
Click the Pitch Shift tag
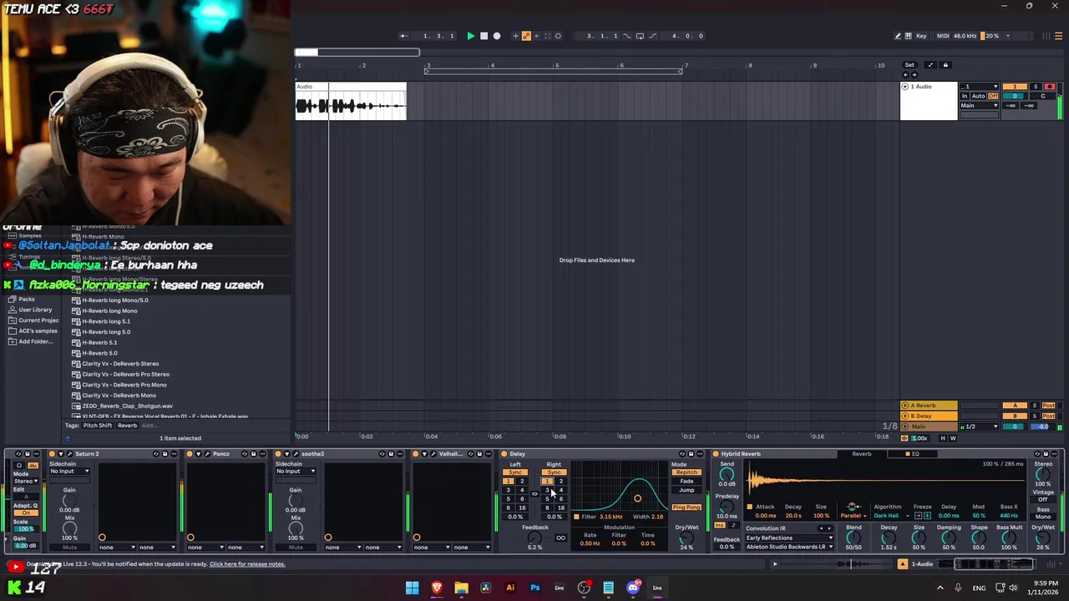coord(98,426)
